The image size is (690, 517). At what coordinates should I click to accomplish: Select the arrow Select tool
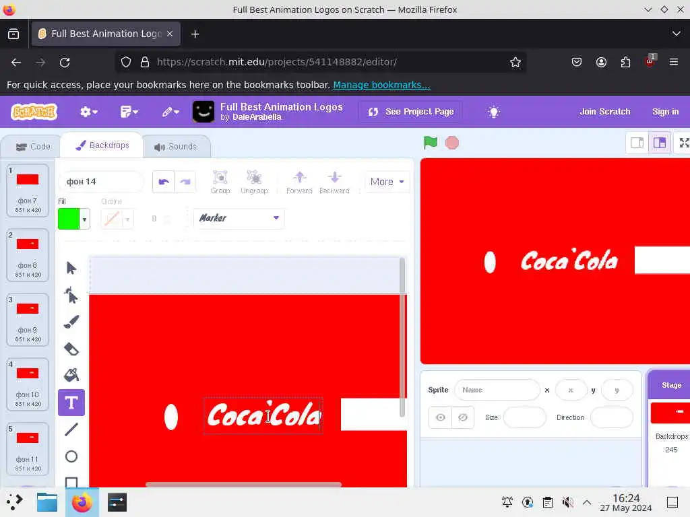pos(71,268)
